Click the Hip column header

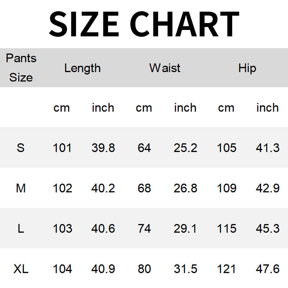(247, 68)
